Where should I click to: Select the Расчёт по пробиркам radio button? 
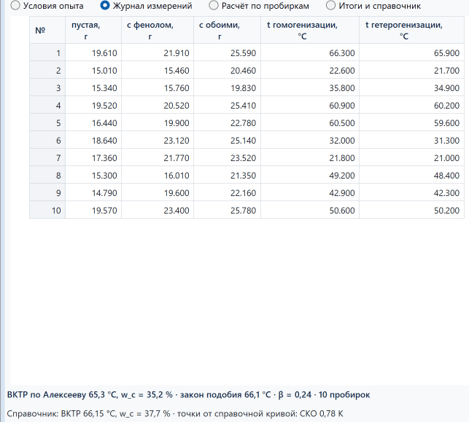[x=259, y=6]
